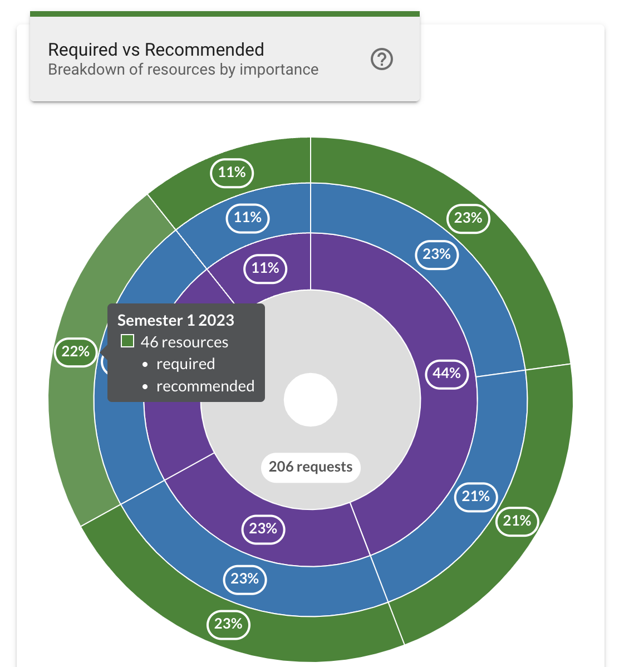Click the green legend swatch in the tooltip
The height and width of the screenshot is (667, 619).
[127, 340]
